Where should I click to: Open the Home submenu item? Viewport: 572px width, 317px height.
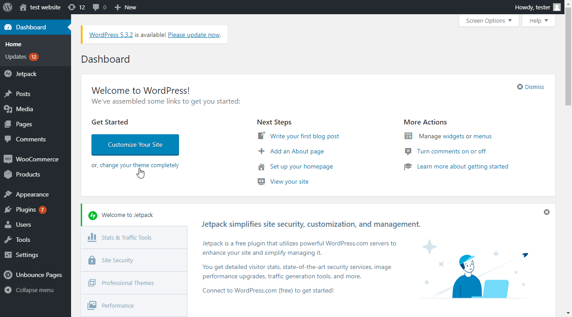click(x=13, y=44)
